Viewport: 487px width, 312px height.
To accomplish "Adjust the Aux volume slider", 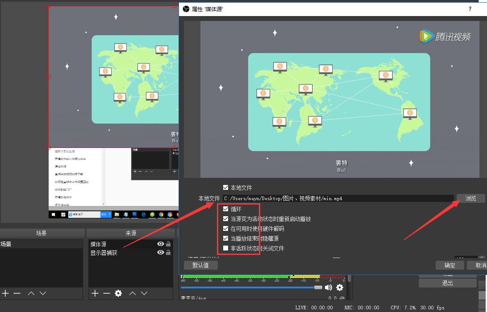I will pyautogui.click(x=318, y=287).
